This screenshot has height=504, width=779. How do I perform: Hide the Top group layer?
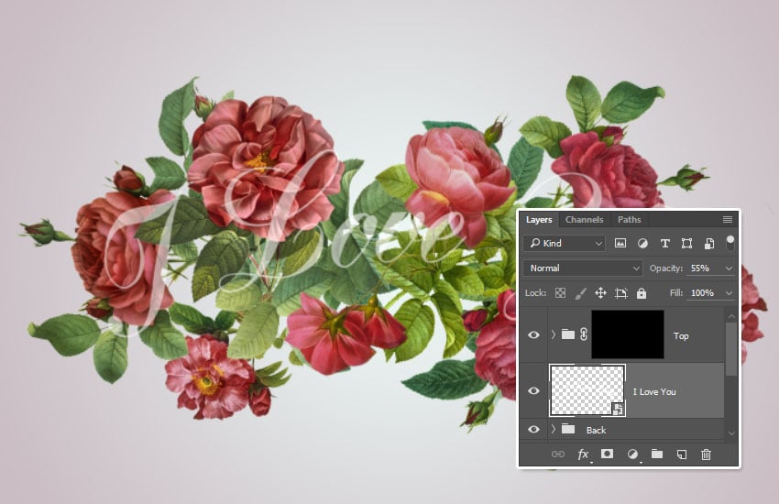click(x=533, y=334)
